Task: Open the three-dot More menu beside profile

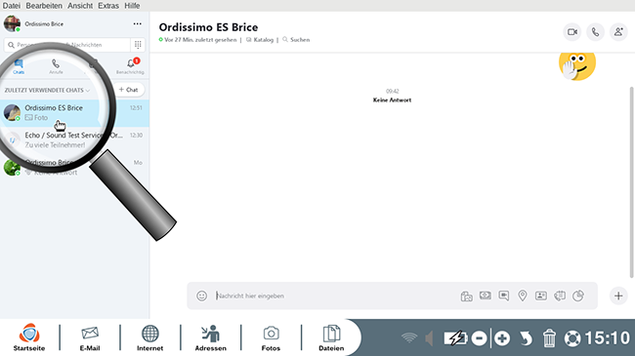Action: point(138,23)
